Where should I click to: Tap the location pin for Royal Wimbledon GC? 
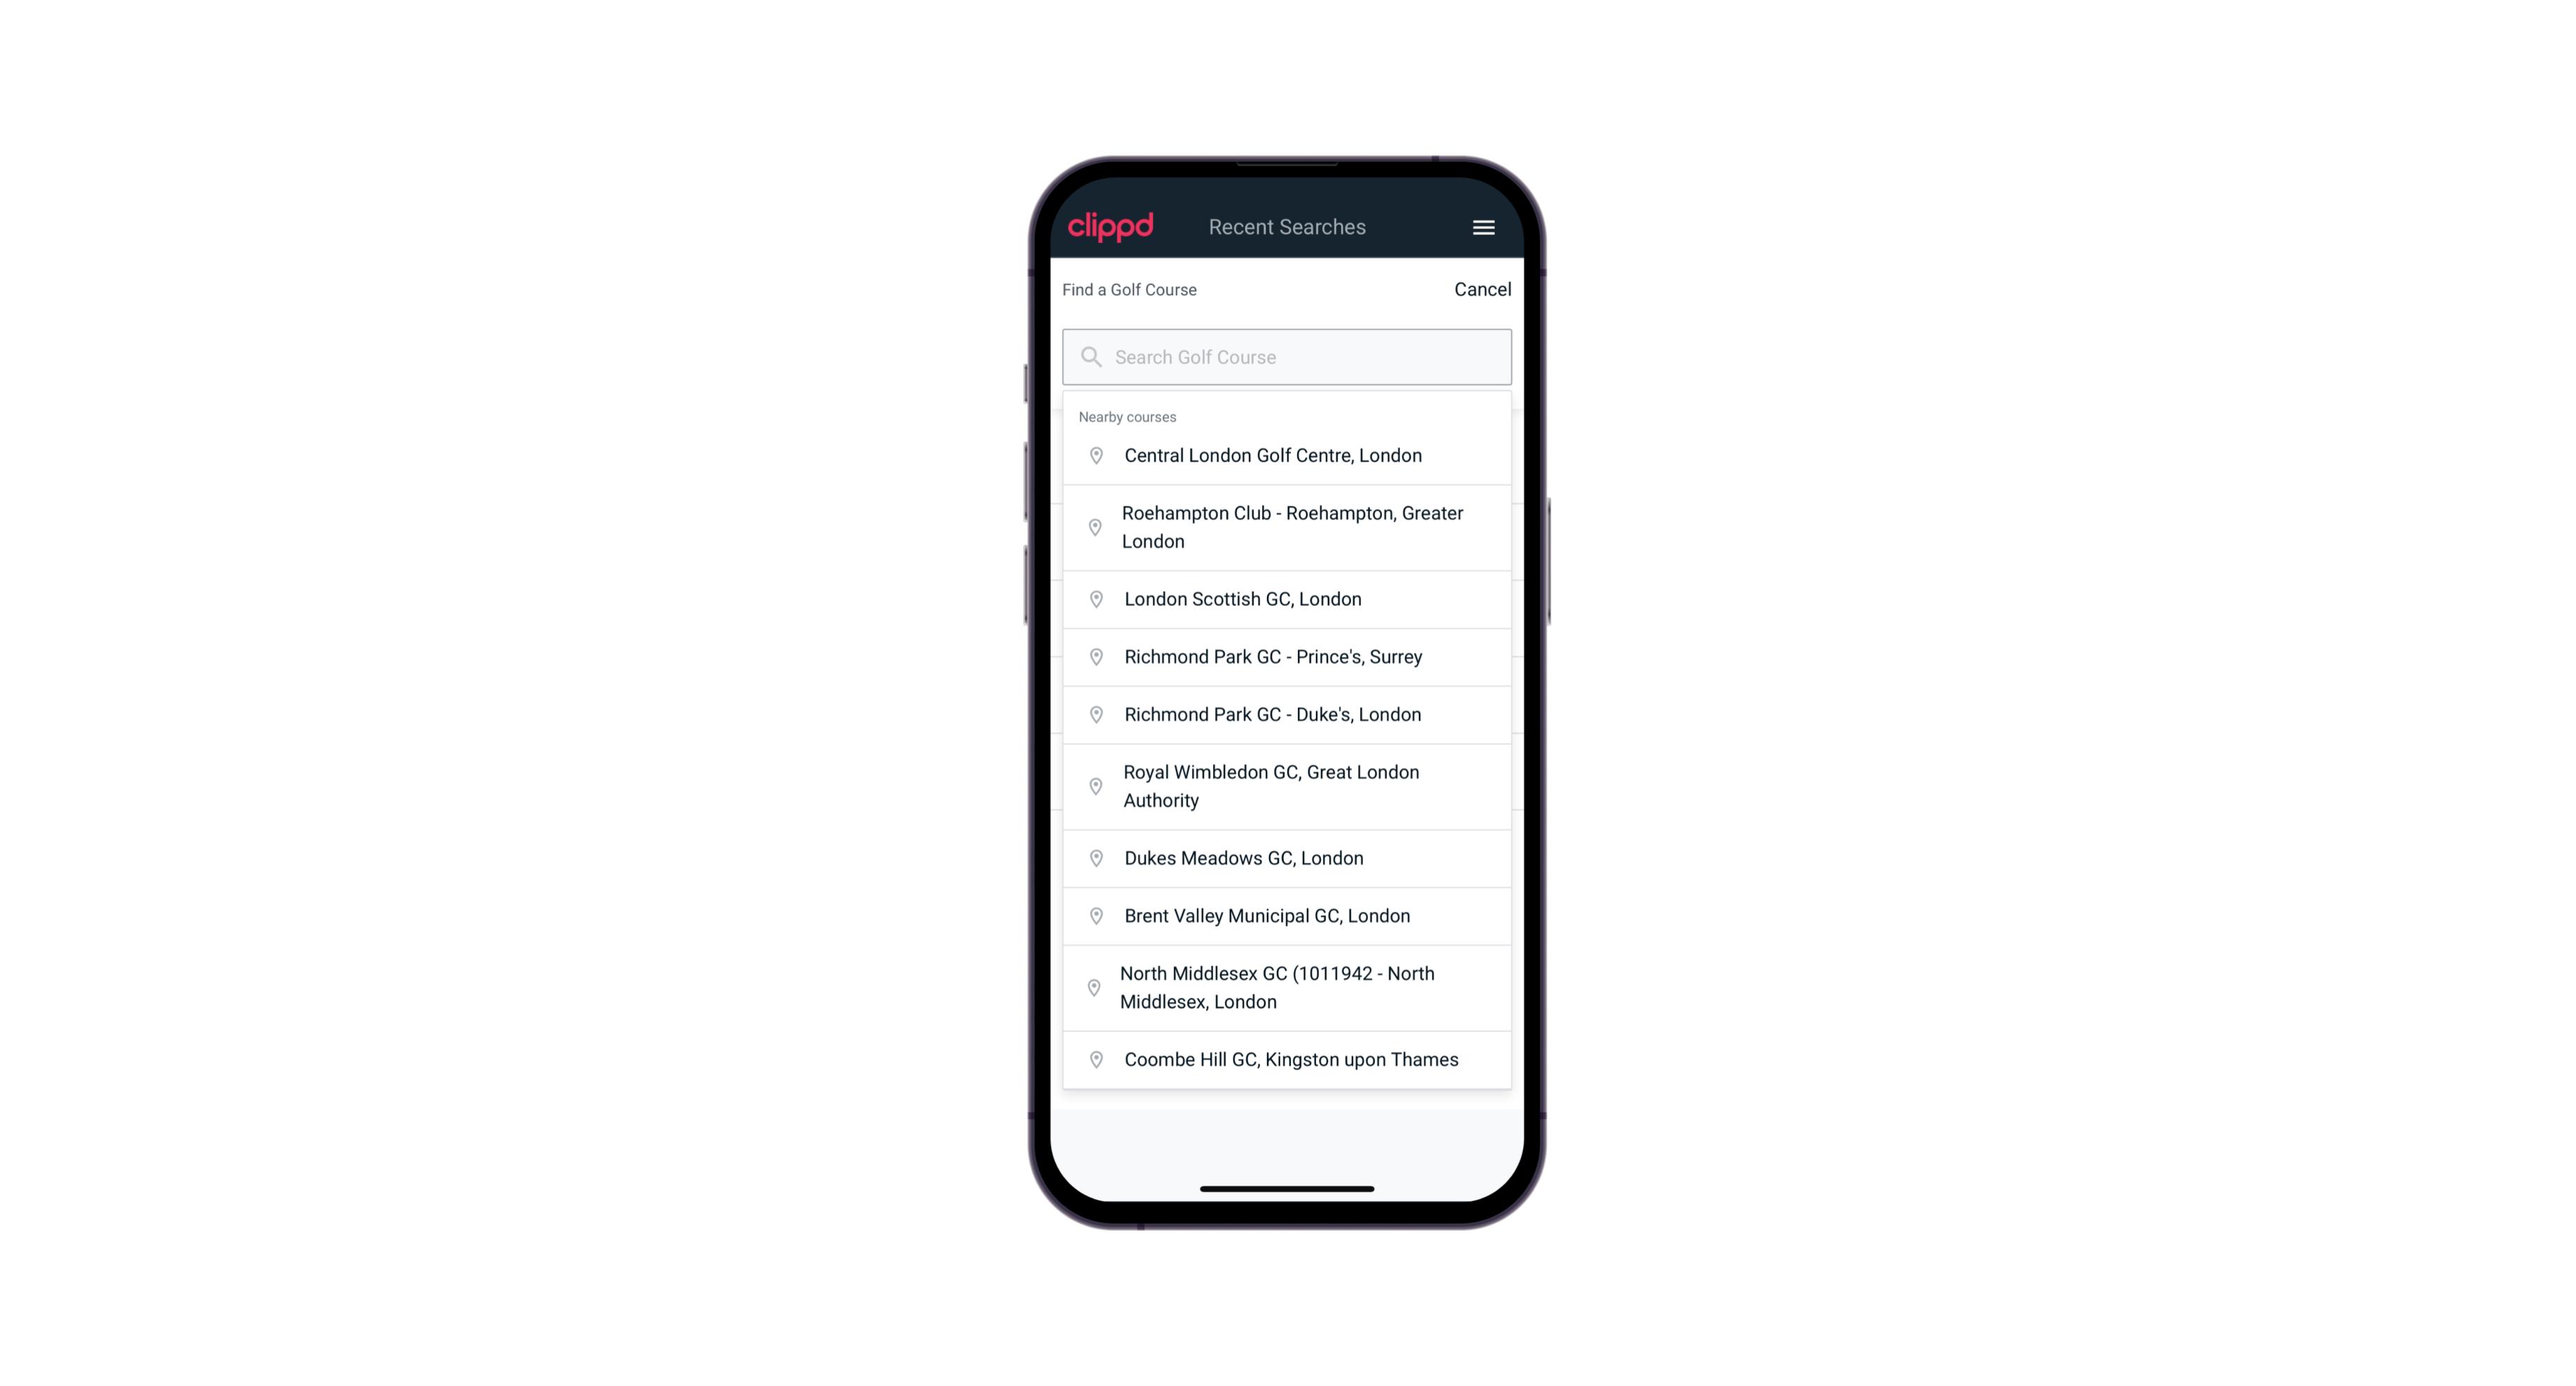click(x=1093, y=785)
